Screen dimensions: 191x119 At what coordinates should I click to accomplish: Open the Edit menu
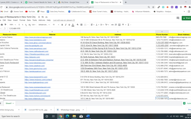(4, 20)
